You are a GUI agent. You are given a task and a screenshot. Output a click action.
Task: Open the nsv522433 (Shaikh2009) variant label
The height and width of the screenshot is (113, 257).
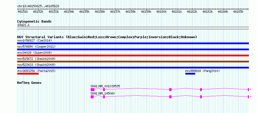coord(36,65)
